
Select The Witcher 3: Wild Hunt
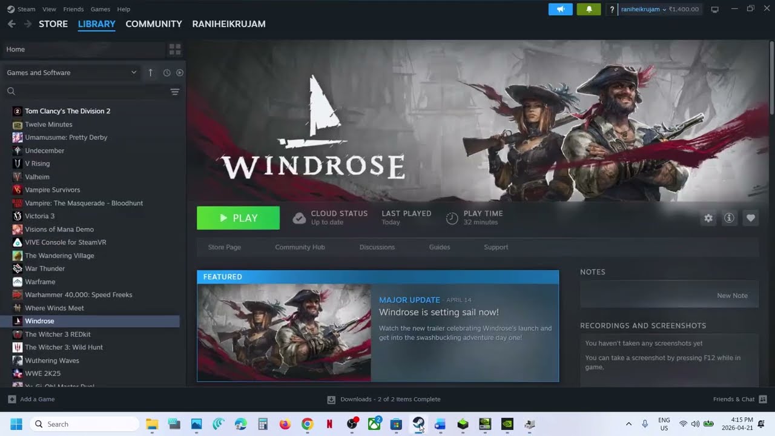tap(64, 348)
